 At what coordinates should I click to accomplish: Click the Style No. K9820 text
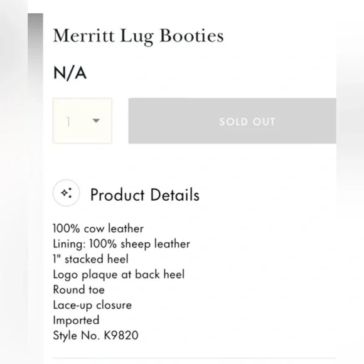[95, 336]
